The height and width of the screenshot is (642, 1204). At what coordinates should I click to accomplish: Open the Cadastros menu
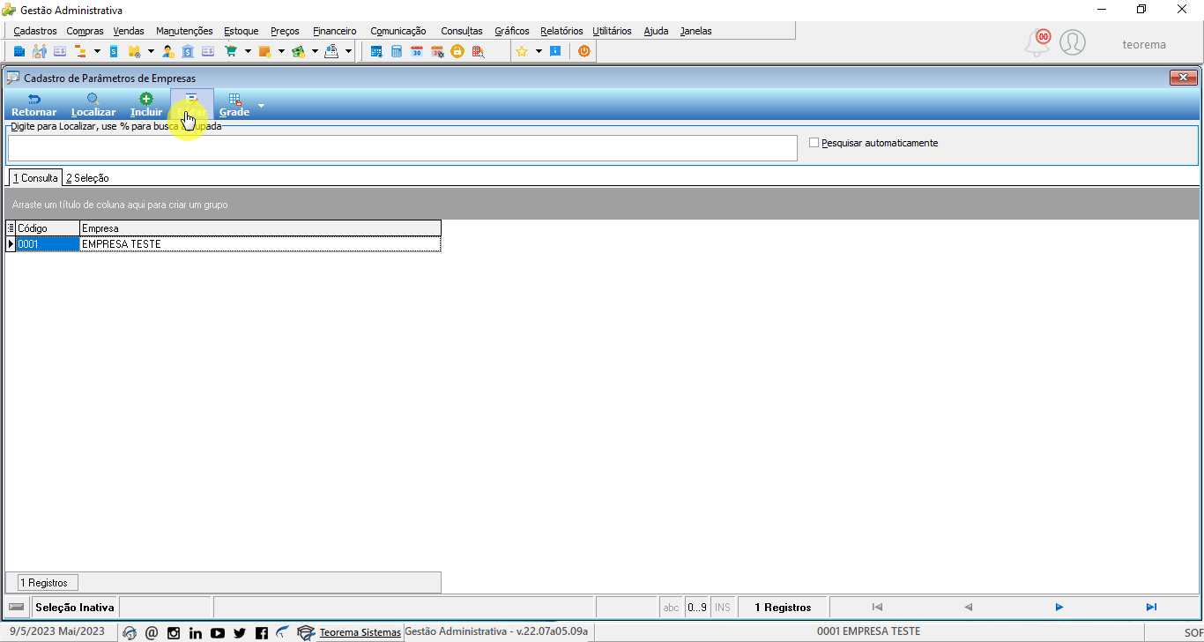click(35, 31)
